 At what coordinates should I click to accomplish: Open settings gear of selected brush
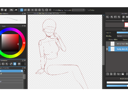pos(22,71)
